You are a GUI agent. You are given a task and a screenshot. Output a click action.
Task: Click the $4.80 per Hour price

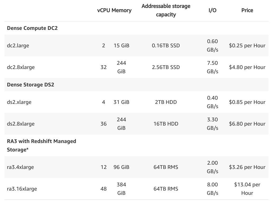[247, 67]
